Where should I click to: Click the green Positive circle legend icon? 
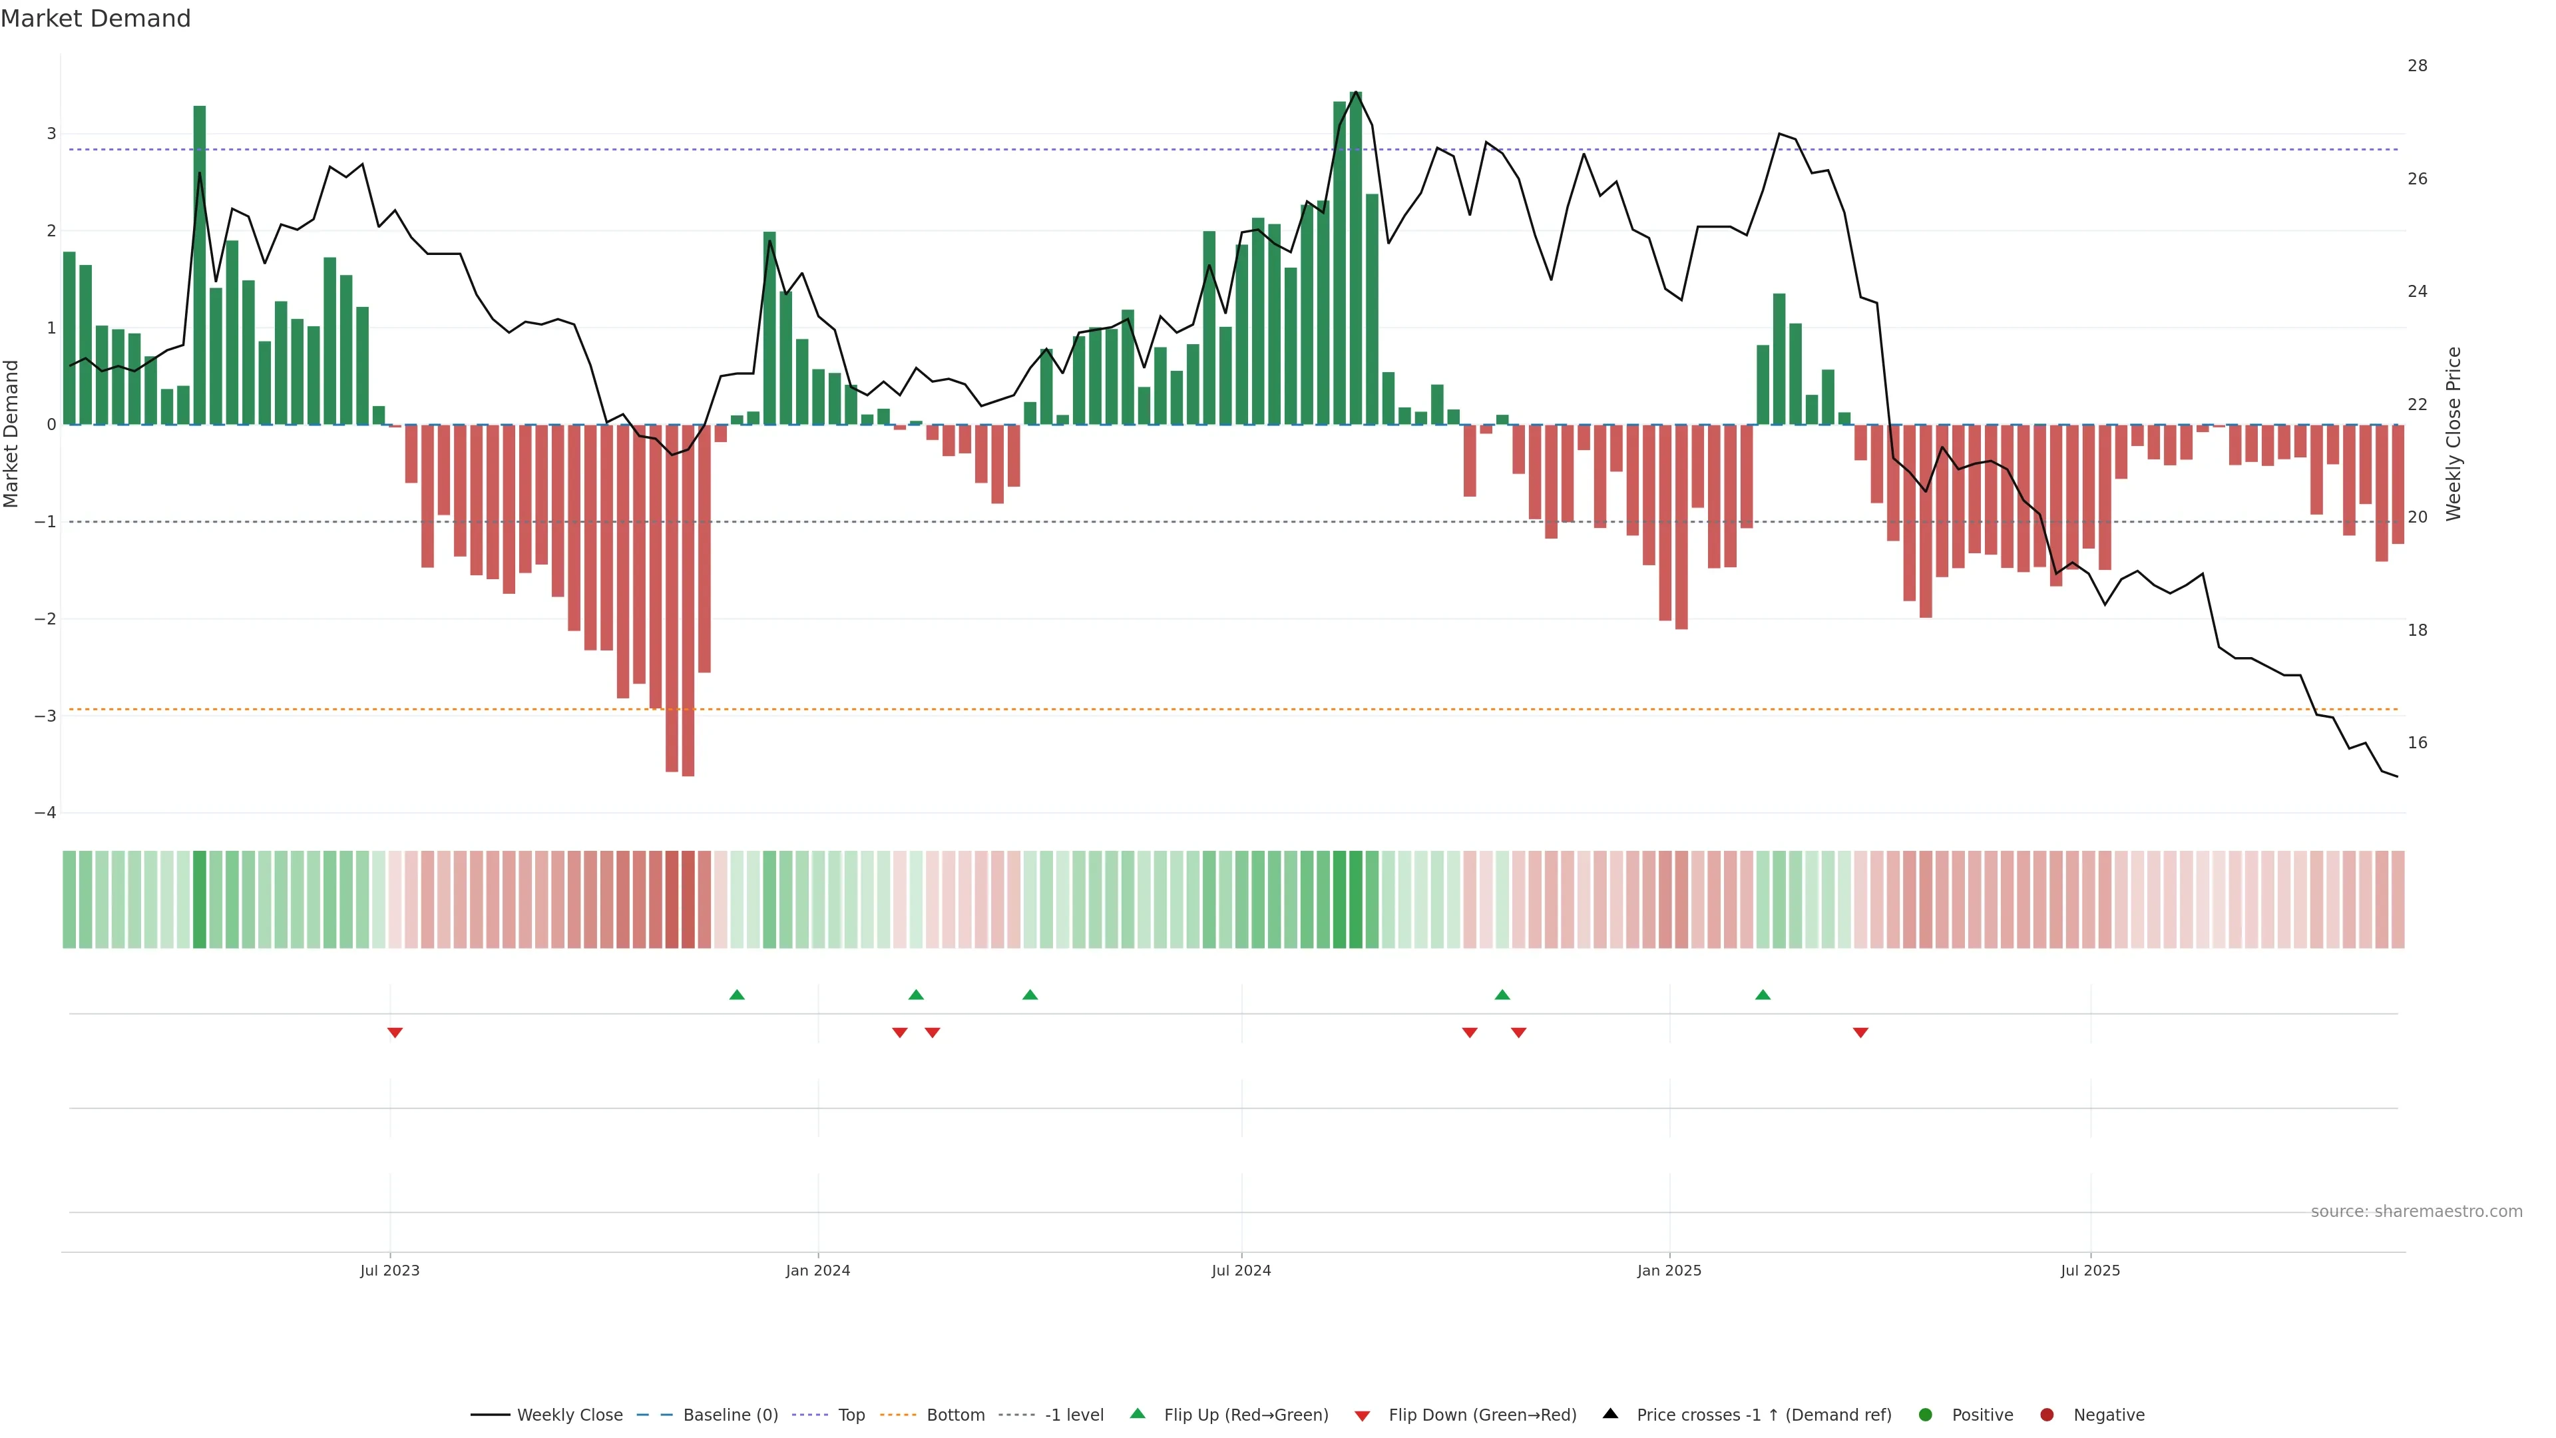1926,1414
